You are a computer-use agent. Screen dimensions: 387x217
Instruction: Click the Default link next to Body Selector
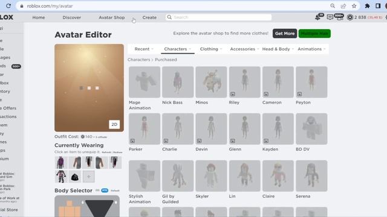point(115,190)
